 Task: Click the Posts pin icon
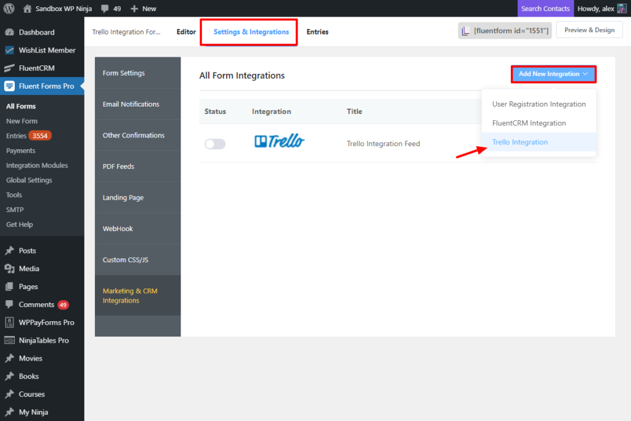click(x=10, y=251)
